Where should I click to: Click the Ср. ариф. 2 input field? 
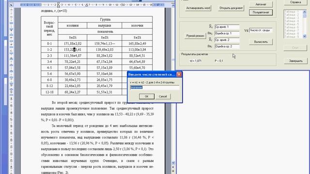click(x=227, y=40)
